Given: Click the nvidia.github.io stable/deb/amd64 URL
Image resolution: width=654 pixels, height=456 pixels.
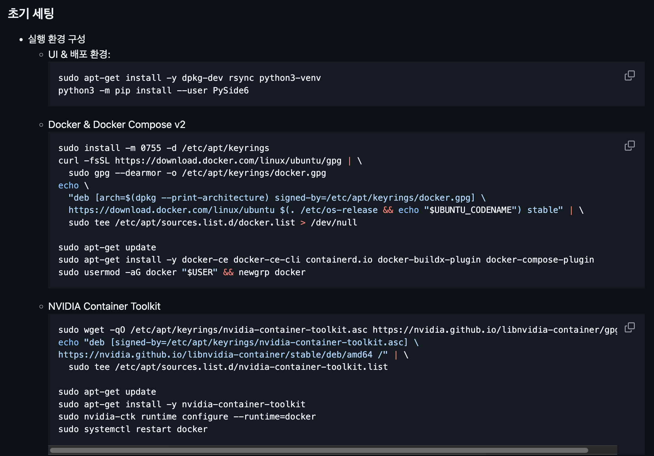Looking at the screenshot, I should coord(215,355).
